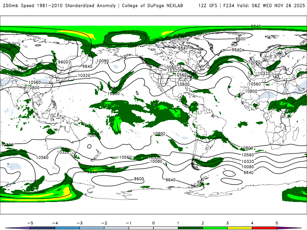Click the "F234 Valid: 06Z WED NOV 26 2025" text
Viewport: 307px width, 230px height.
click(264, 5)
